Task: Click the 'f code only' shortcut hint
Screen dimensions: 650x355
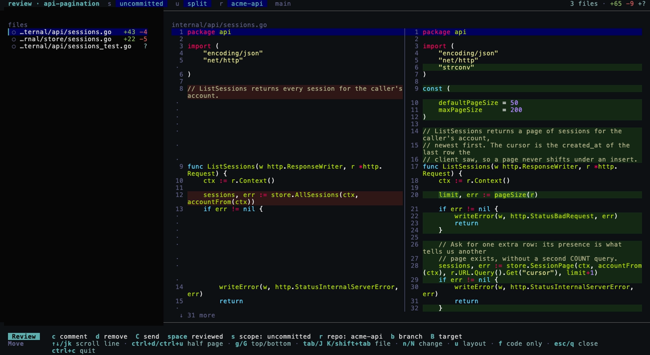Action: point(520,344)
